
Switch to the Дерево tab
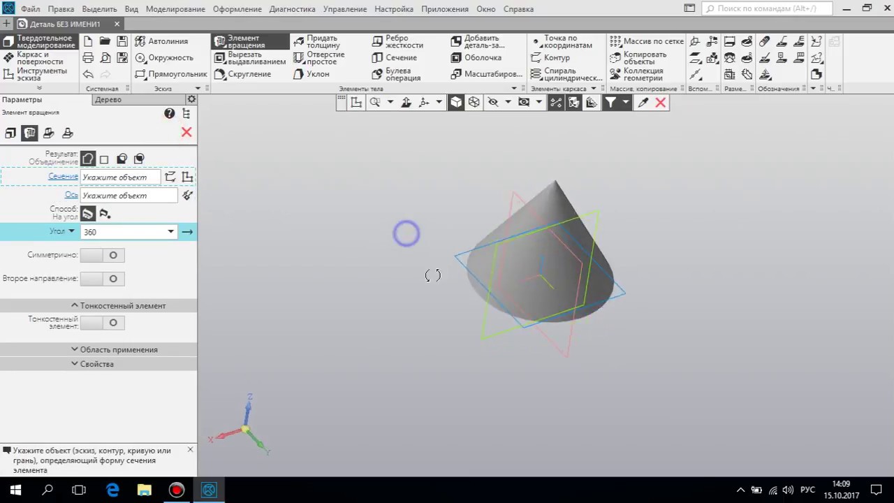[x=108, y=99]
